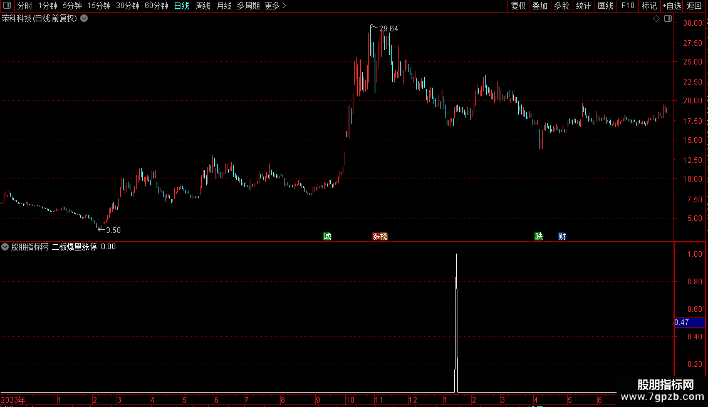Click the green 跌 event marker
The image size is (708, 407).
click(x=539, y=237)
